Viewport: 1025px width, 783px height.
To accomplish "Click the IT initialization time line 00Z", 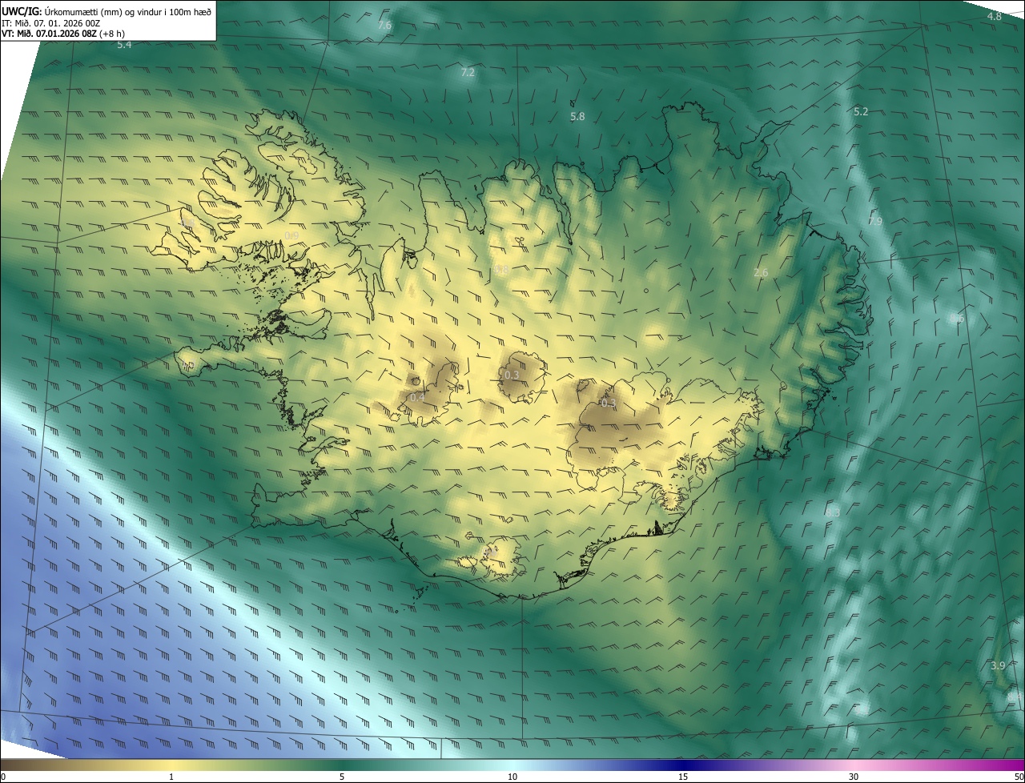I will pyautogui.click(x=51, y=22).
